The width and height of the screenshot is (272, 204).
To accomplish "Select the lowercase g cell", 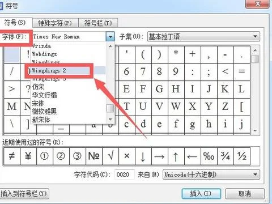I will pos(193,124).
